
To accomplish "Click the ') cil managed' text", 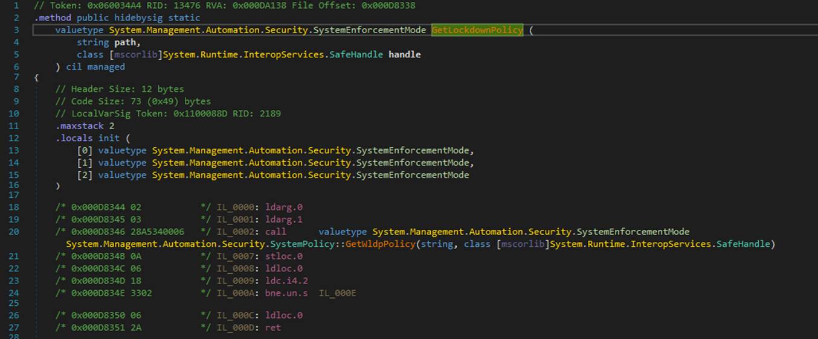I will point(91,67).
